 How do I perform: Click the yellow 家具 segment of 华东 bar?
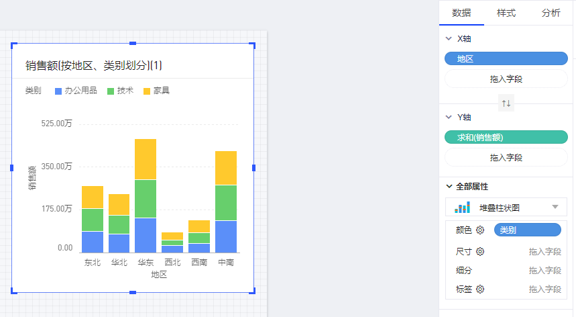(x=146, y=159)
